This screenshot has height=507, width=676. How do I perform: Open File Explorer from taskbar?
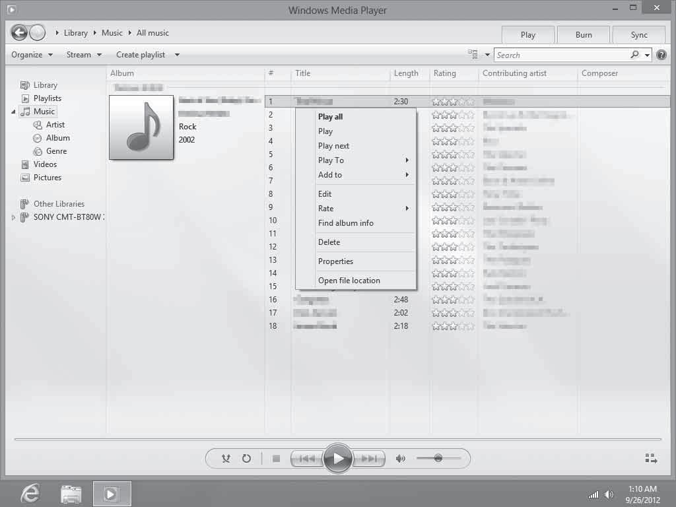coord(71,494)
